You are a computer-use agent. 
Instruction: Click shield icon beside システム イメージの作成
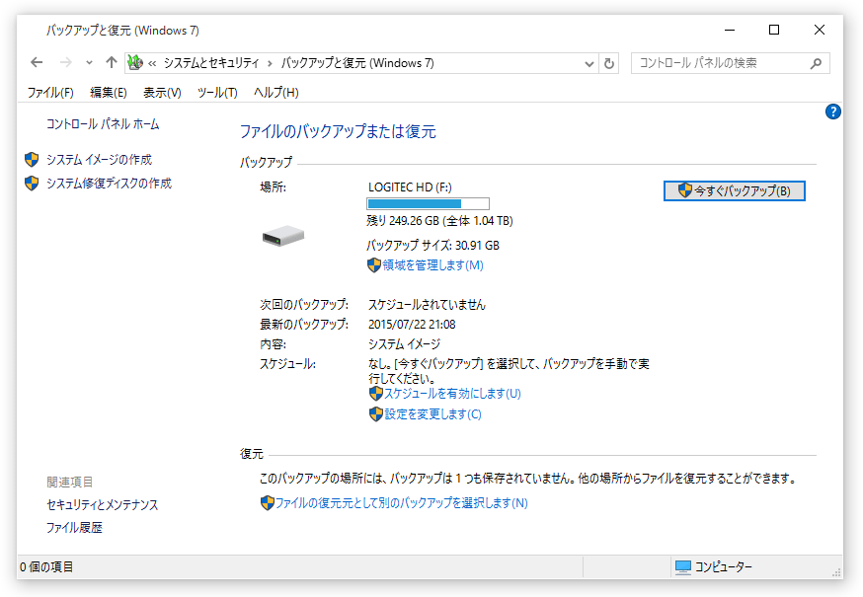[x=32, y=160]
